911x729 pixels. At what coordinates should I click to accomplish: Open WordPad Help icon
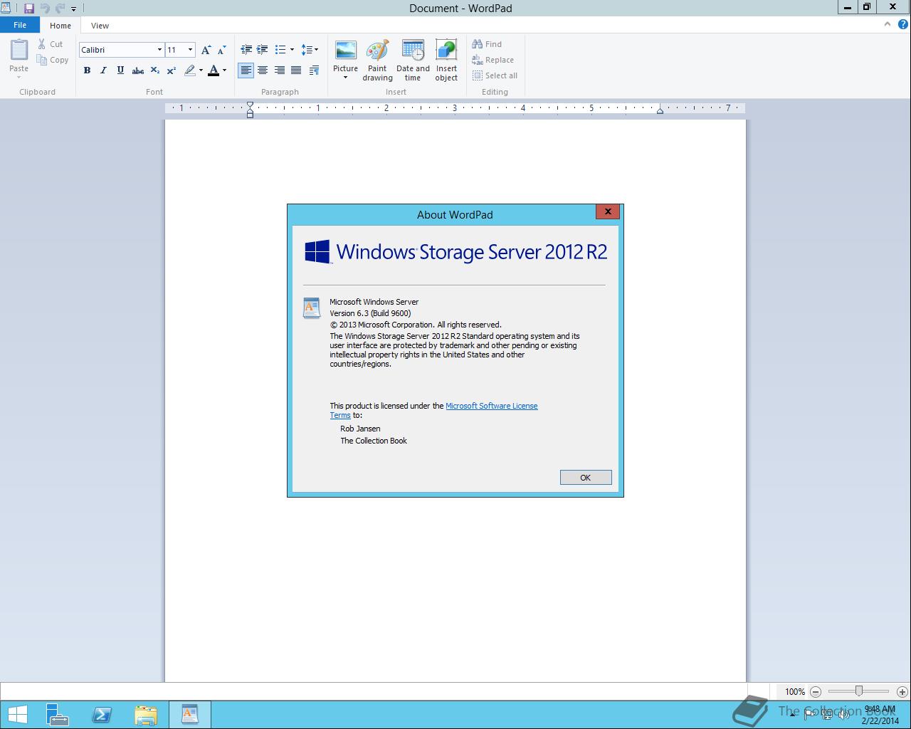[903, 24]
